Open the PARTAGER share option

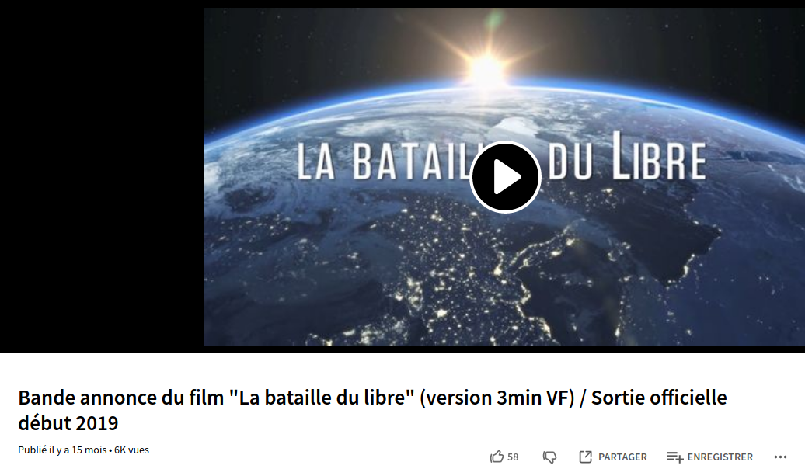622,457
